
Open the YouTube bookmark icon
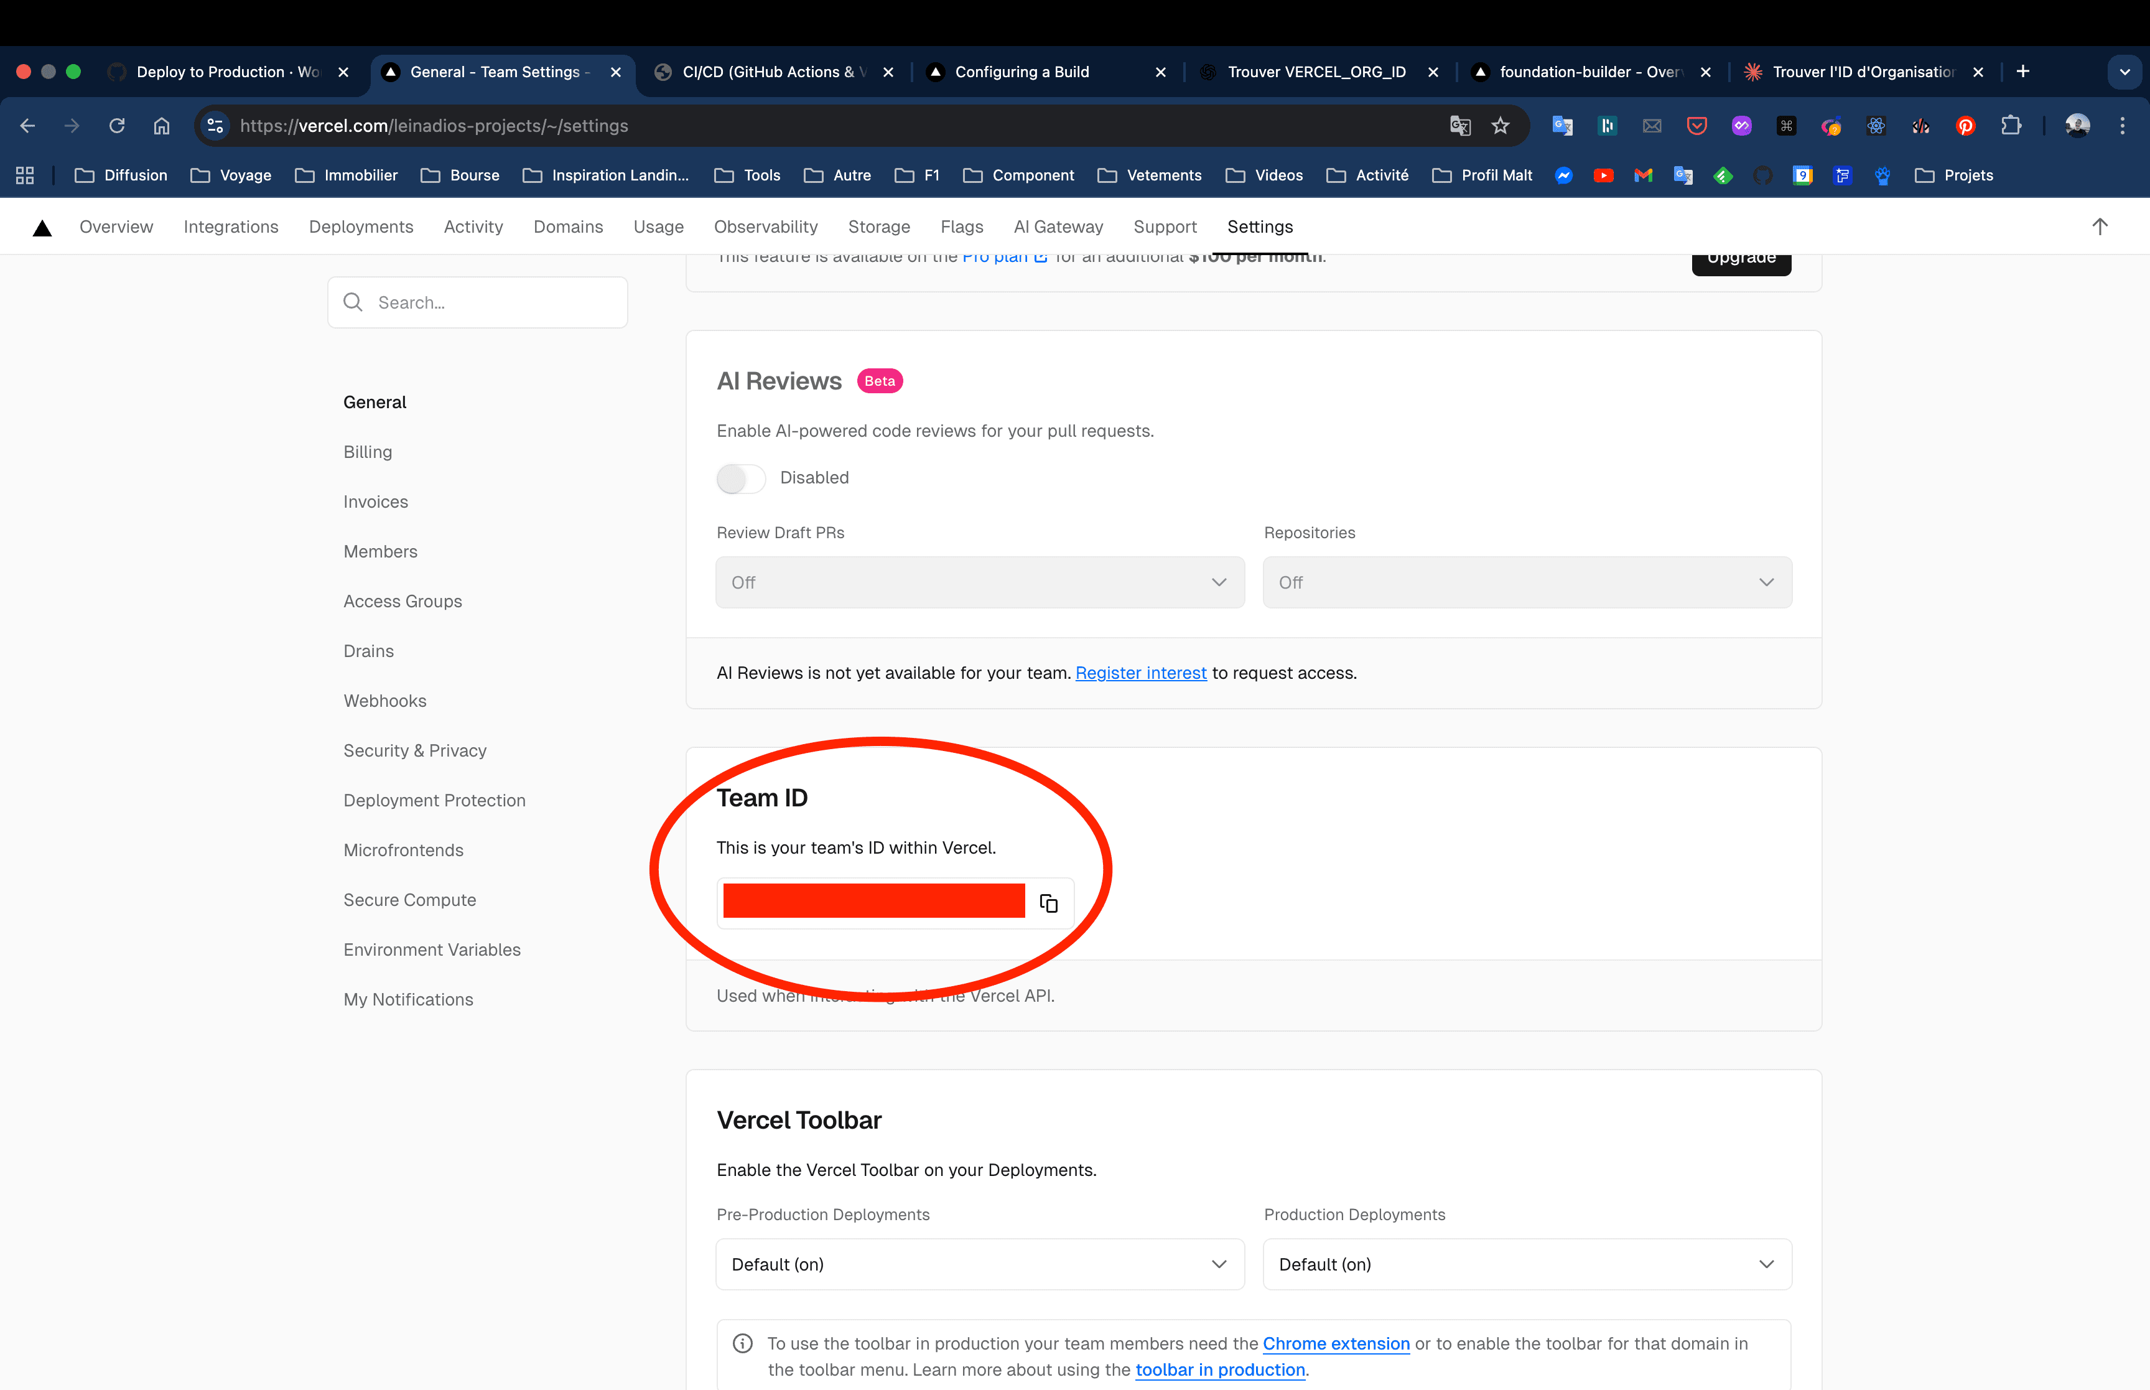[x=1603, y=175]
